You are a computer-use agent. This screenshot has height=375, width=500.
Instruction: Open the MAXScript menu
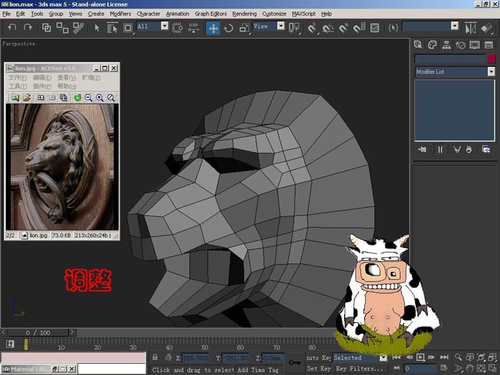304,14
